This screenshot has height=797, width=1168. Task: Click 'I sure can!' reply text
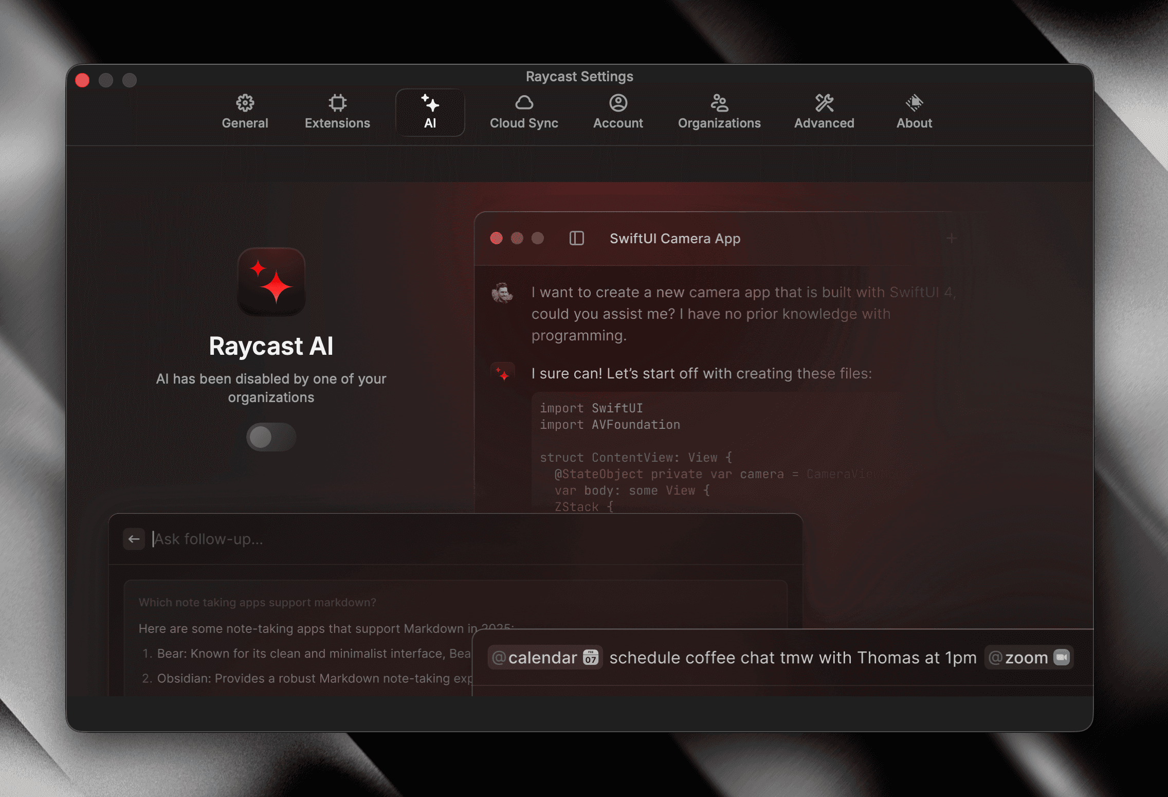pyautogui.click(x=701, y=373)
